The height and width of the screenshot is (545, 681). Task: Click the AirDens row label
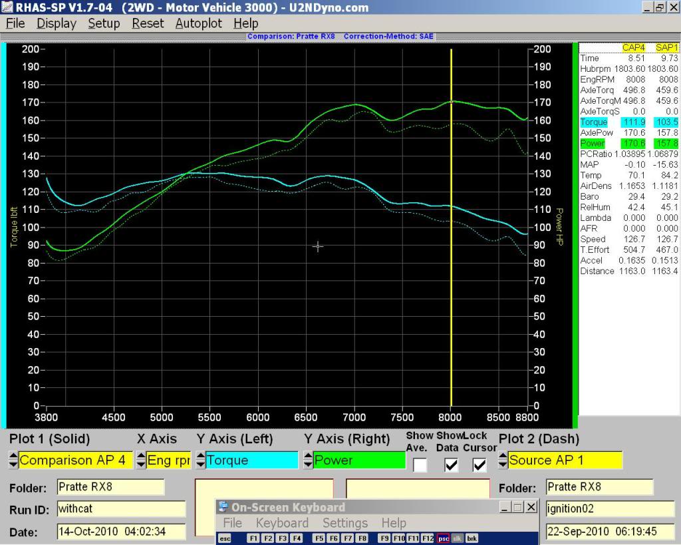(x=596, y=186)
